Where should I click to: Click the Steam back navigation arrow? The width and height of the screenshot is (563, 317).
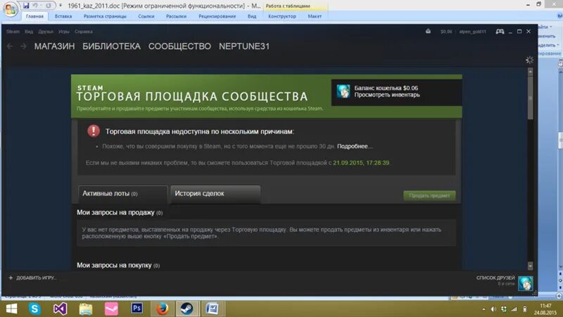tap(10, 46)
